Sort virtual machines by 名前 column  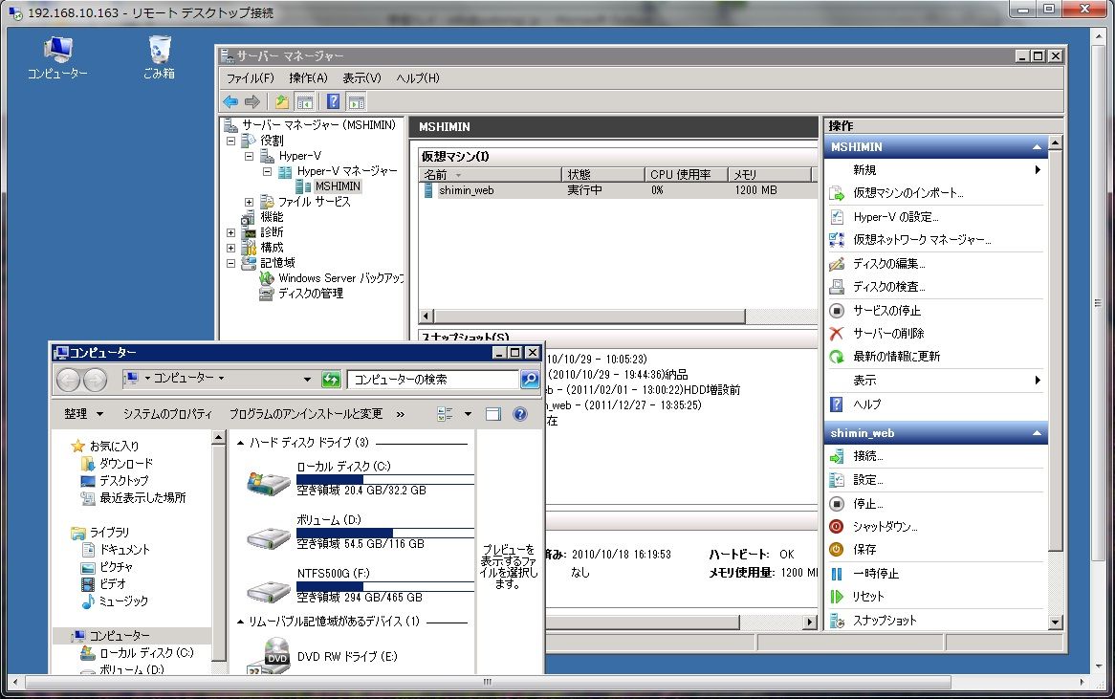pyautogui.click(x=490, y=175)
